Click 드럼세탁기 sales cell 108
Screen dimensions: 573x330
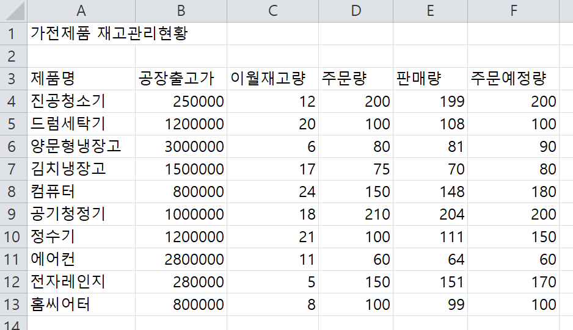(x=431, y=124)
